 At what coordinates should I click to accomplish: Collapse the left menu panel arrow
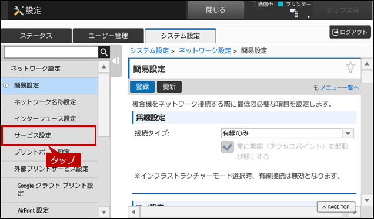click(x=116, y=61)
